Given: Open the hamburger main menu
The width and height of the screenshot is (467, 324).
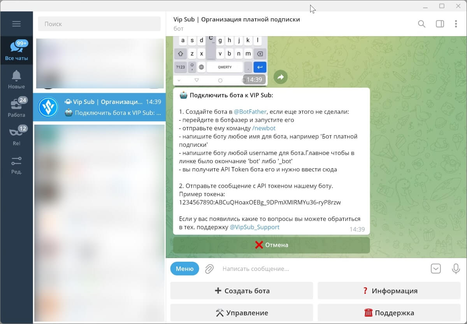Looking at the screenshot, I should [16, 24].
